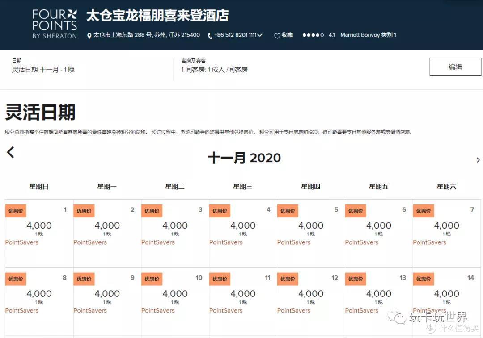Click the 优惠价 badge on November 9
The width and height of the screenshot is (483, 338).
[x=84, y=279]
